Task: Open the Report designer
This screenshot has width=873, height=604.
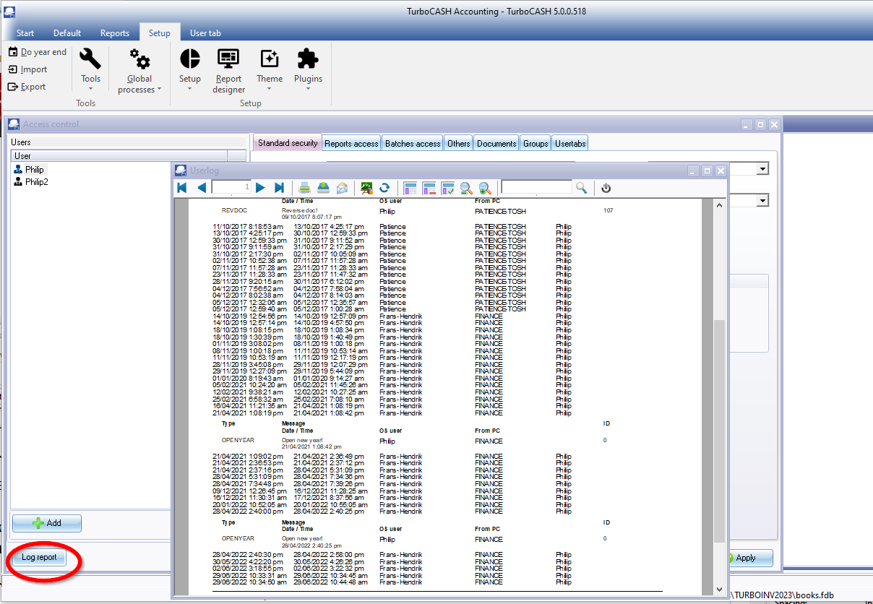Action: (x=228, y=71)
